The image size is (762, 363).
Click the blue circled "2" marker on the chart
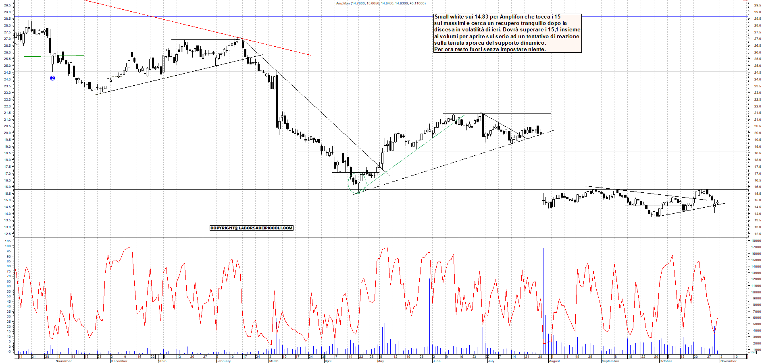click(x=52, y=78)
